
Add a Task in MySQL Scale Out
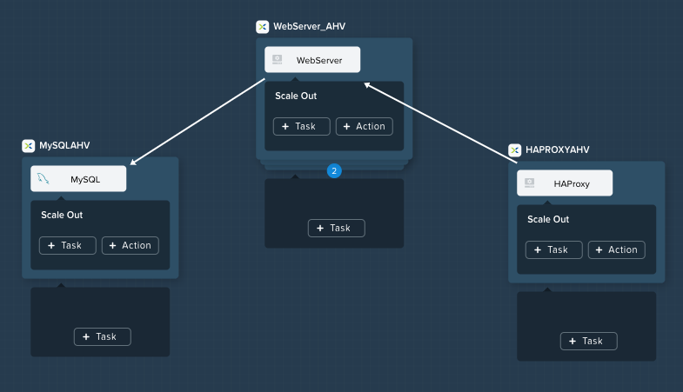[68, 245]
